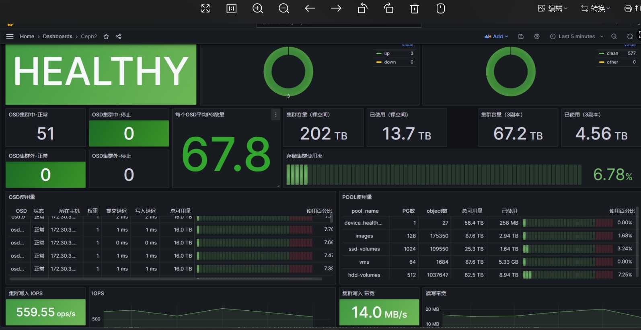Open the Grafana hamburger navigation menu

[x=10, y=36]
